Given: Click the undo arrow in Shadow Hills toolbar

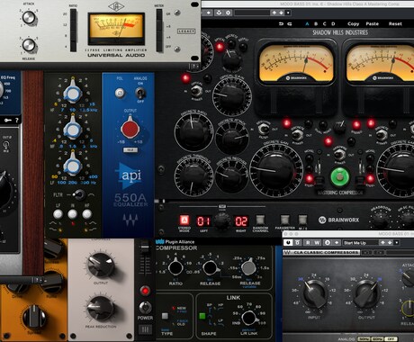Looking at the screenshot, I should [281, 23].
